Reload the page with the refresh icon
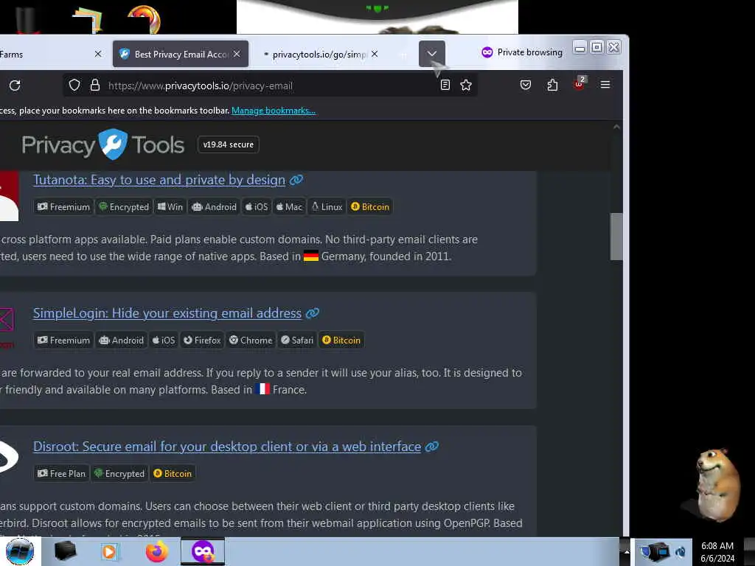Image resolution: width=755 pixels, height=566 pixels. click(15, 85)
